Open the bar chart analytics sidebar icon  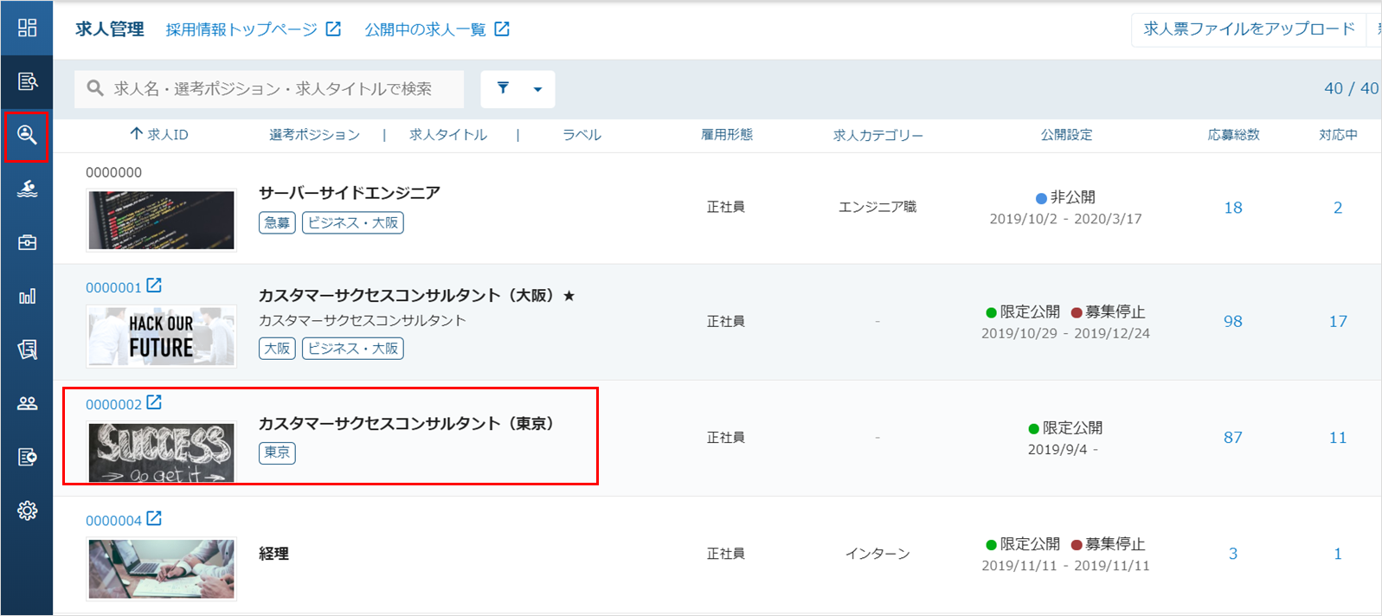(x=27, y=296)
